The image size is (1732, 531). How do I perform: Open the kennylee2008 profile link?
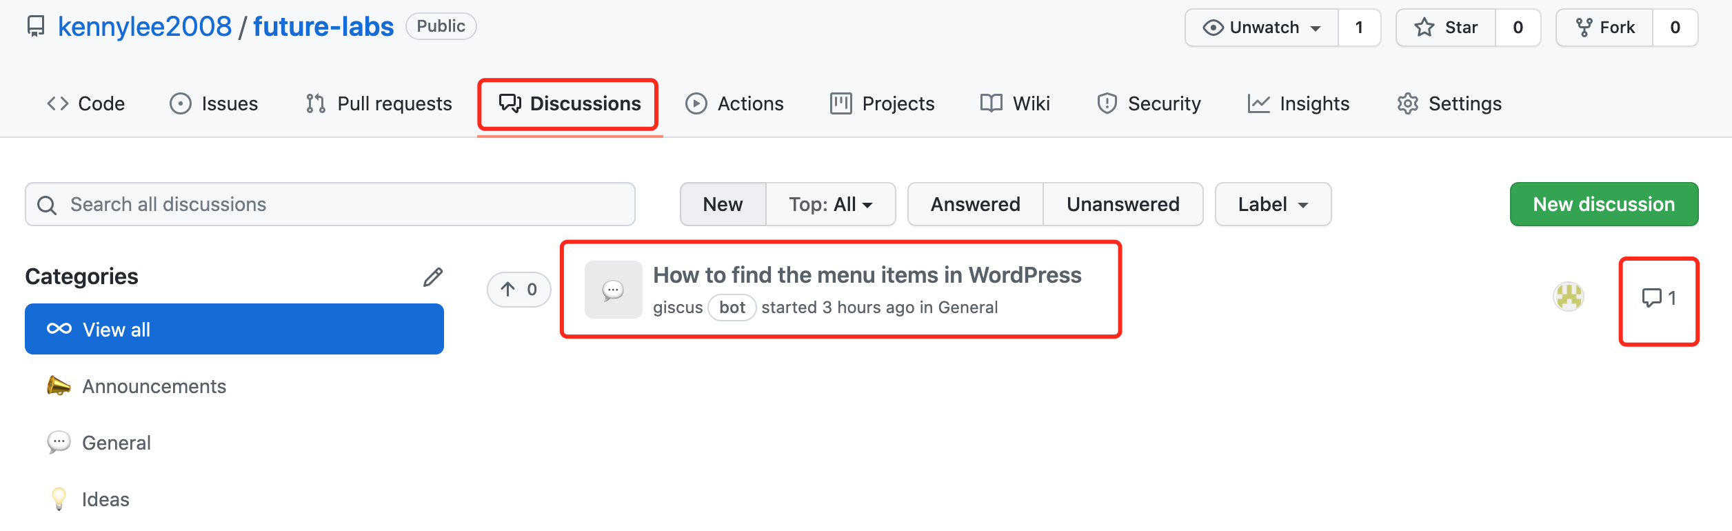(x=145, y=27)
